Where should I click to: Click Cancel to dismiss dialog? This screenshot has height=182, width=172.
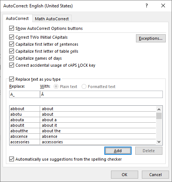click(x=155, y=175)
